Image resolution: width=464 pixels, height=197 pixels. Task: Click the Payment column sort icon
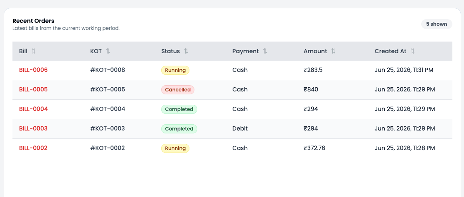[265, 51]
